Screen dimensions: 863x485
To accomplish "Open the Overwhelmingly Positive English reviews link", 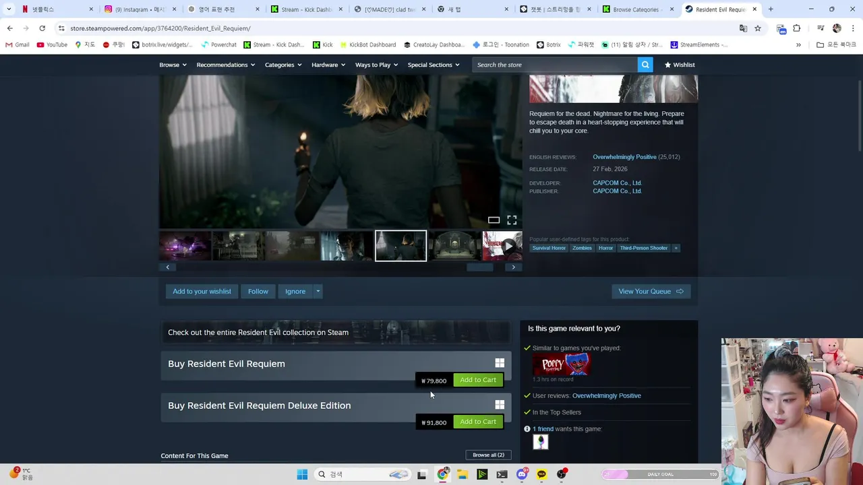I will click(624, 157).
